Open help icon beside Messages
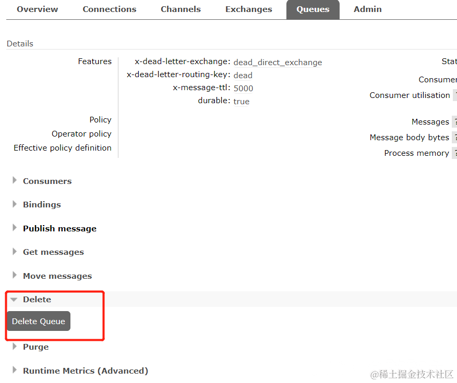 pyautogui.click(x=455, y=121)
